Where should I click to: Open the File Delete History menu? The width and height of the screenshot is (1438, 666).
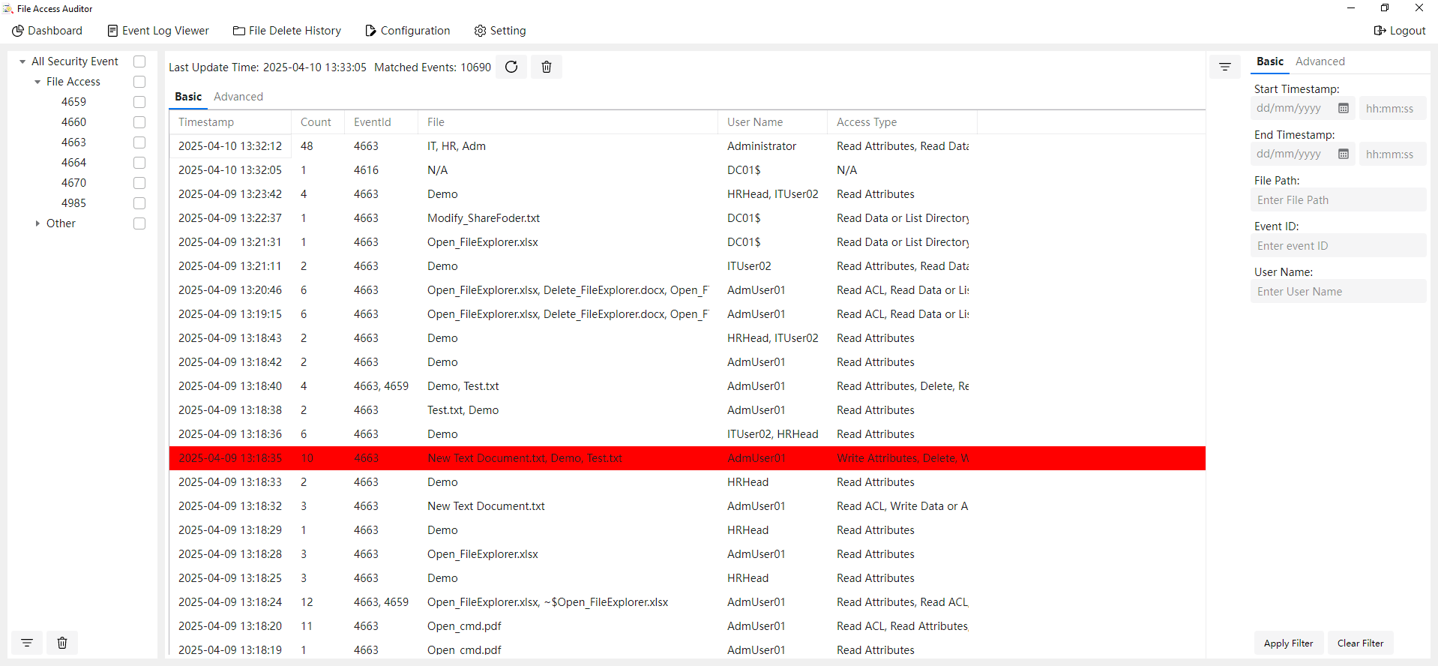[287, 31]
